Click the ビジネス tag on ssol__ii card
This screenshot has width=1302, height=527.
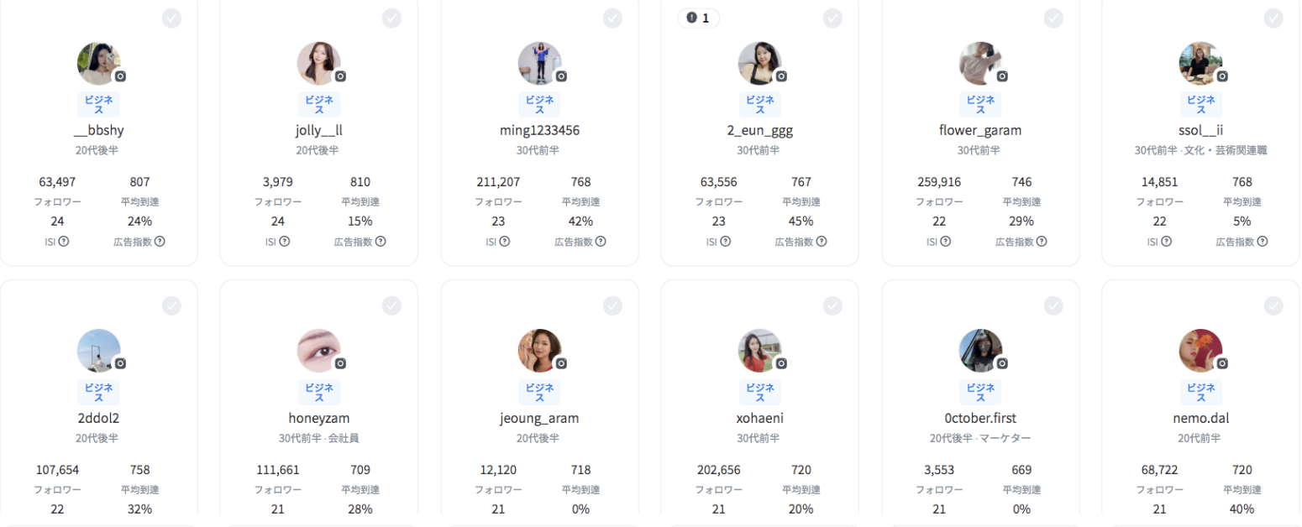[x=1201, y=104]
